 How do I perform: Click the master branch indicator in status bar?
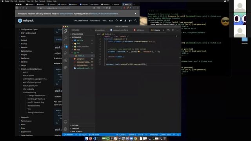[69, 135]
